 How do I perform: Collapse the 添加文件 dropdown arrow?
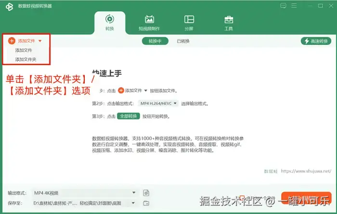tap(40, 41)
